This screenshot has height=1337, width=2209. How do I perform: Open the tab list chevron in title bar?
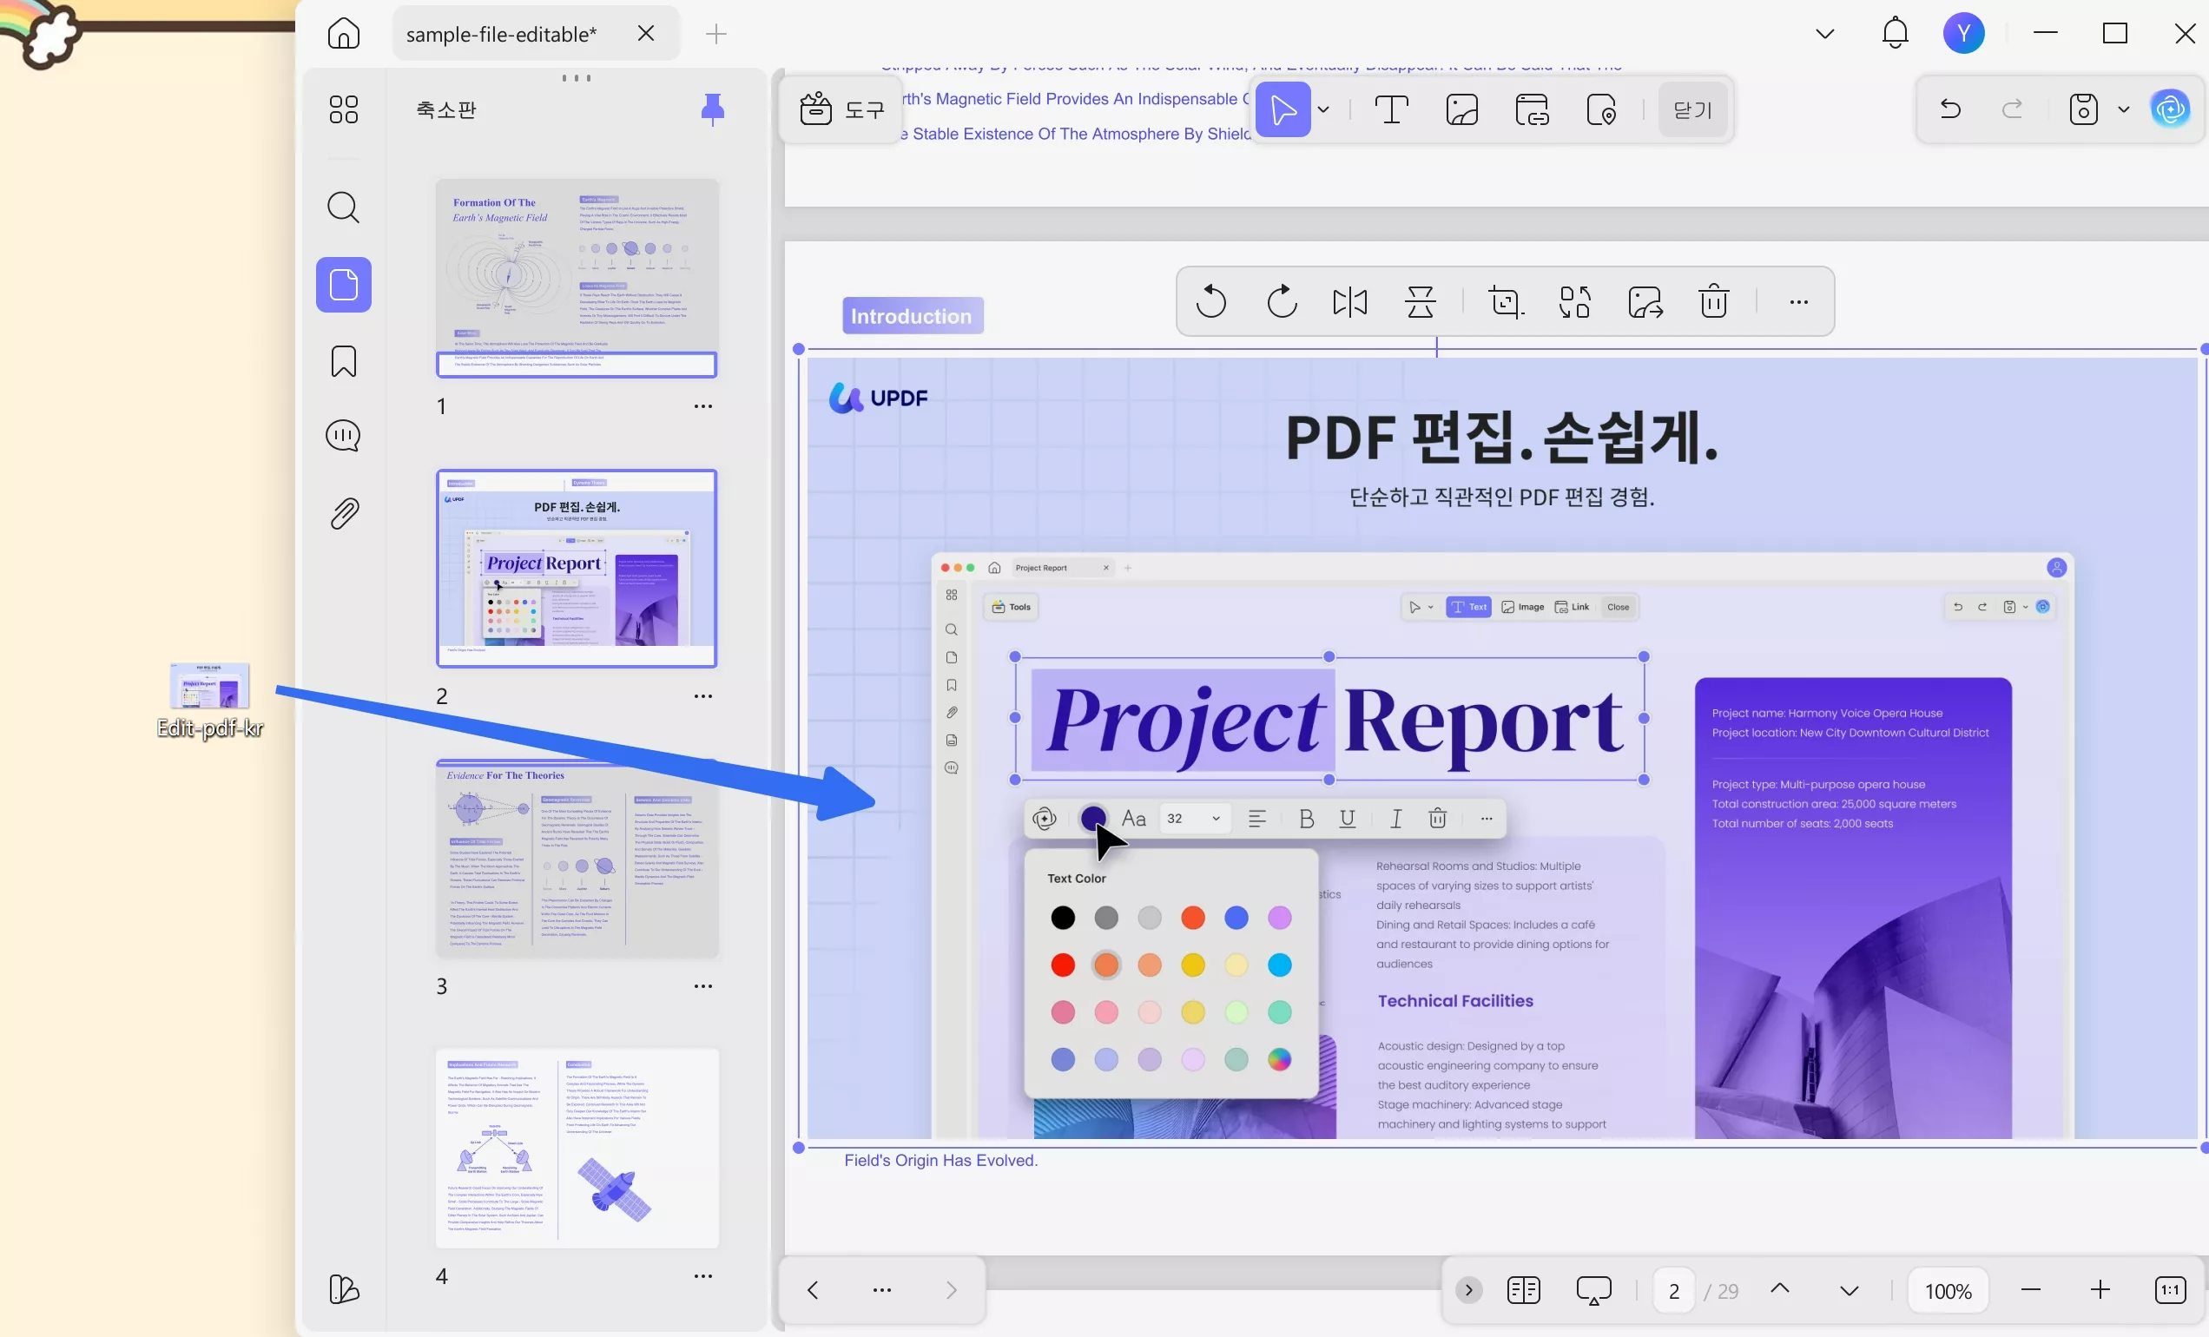[x=1825, y=34]
